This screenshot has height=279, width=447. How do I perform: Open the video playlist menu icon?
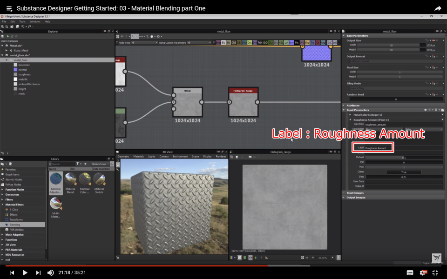coord(9,8)
